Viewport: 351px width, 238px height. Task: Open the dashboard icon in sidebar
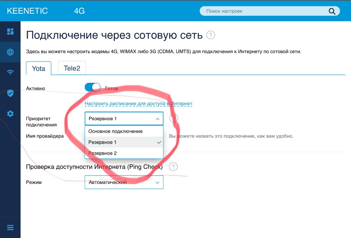(10, 31)
